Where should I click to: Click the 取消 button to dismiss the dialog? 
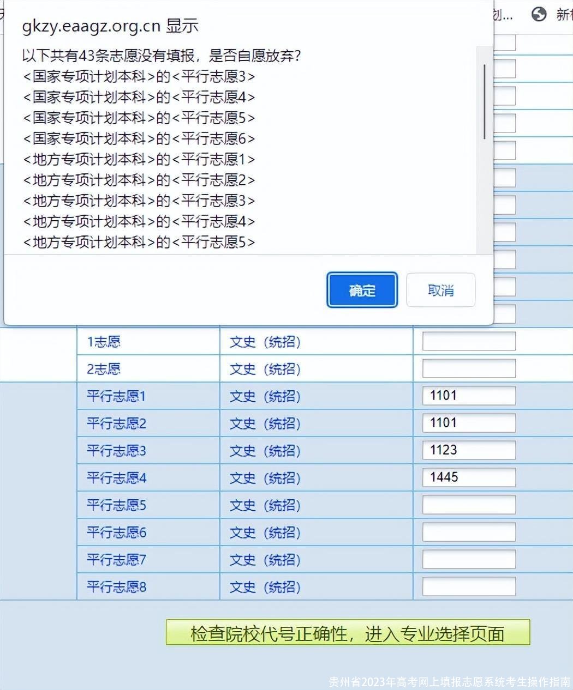point(440,290)
